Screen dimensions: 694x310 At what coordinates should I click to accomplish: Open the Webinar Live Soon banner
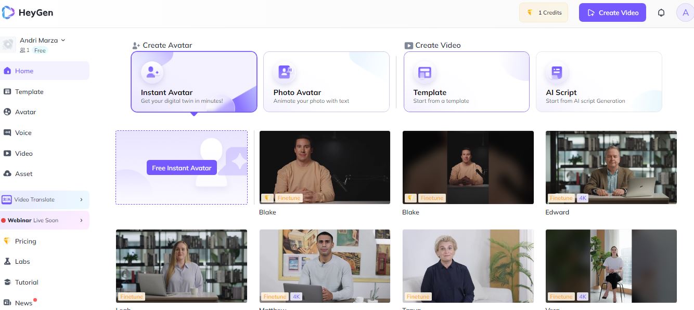coord(45,220)
